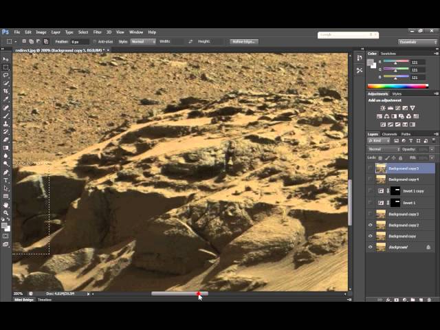Image resolution: width=440 pixels, height=330 pixels.
Task: Open the layer blend mode Normal dropdown
Action: point(384,149)
